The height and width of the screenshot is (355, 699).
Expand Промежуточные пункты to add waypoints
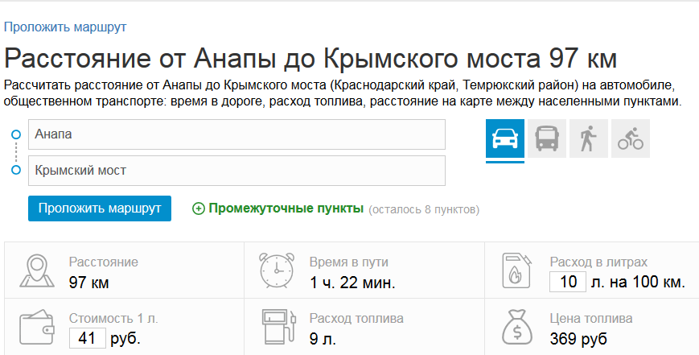286,208
